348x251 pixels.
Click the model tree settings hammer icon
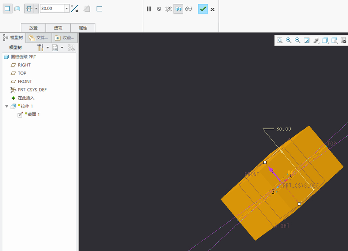(x=40, y=48)
